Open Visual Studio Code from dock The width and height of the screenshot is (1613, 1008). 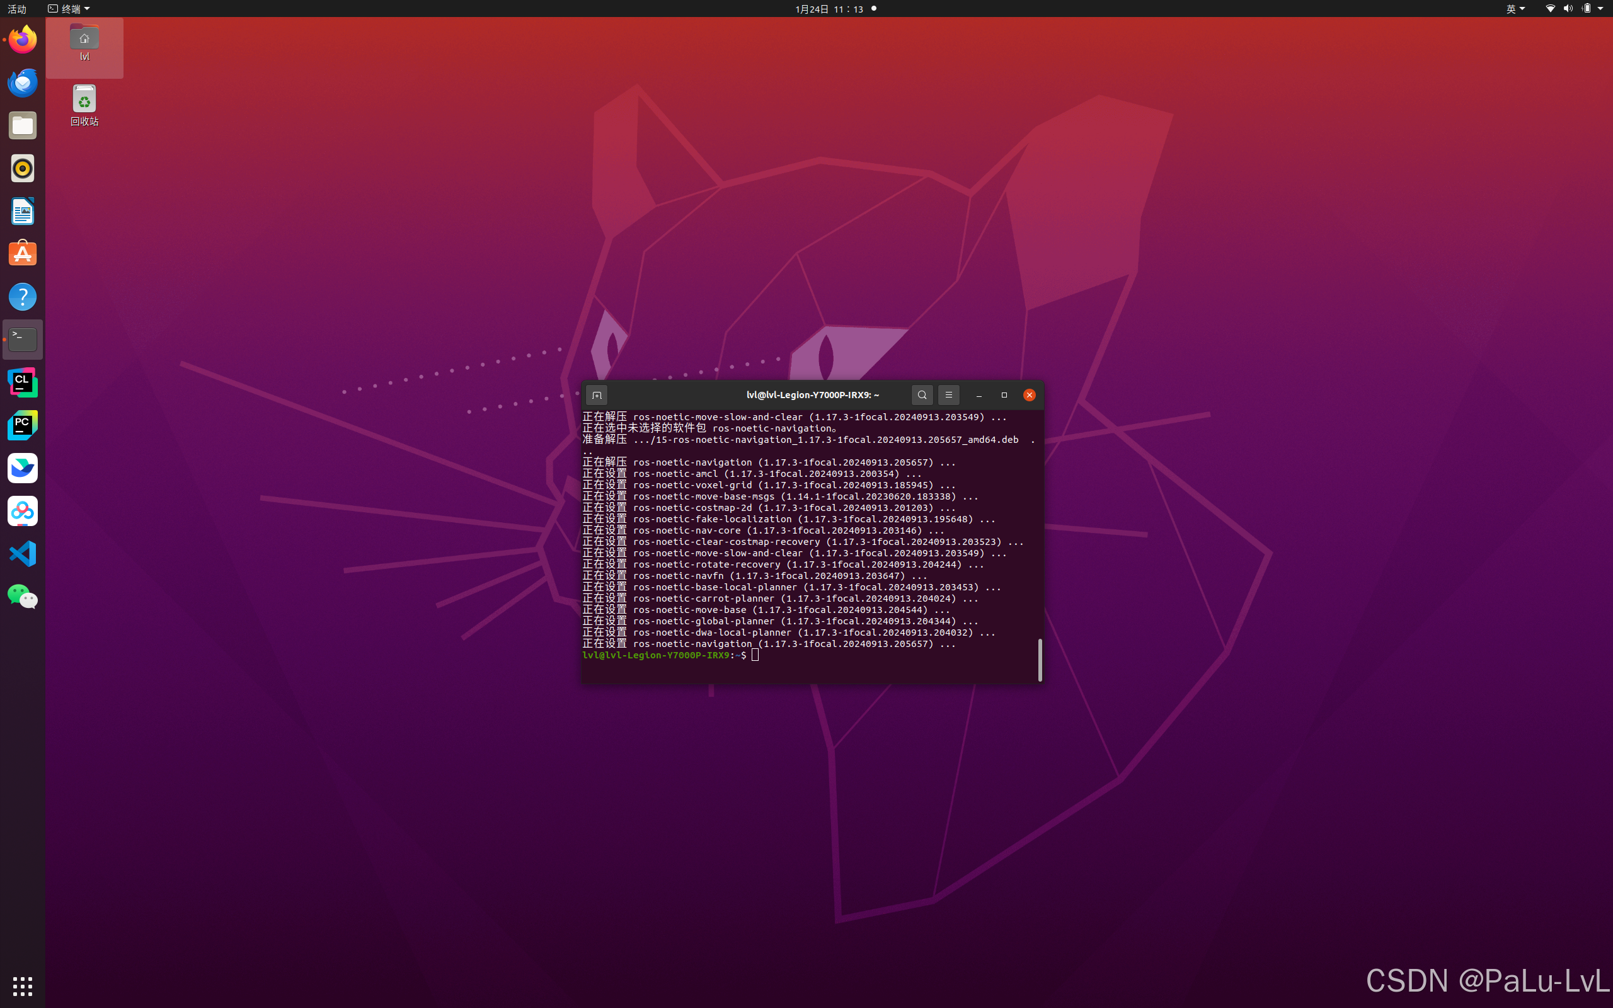point(23,554)
